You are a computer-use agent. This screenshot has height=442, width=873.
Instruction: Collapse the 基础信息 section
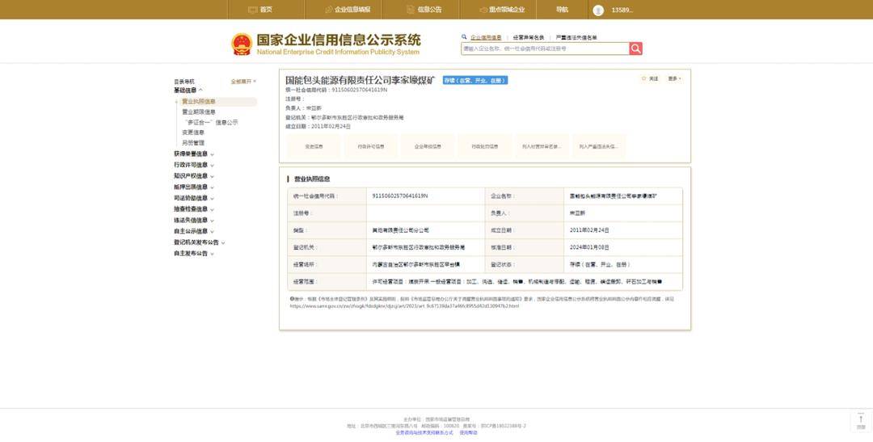(188, 91)
